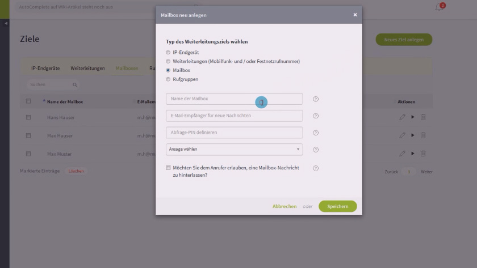Enable allowing caller to leave Mailbox-Nachricht
Image resolution: width=477 pixels, height=268 pixels.
168,168
